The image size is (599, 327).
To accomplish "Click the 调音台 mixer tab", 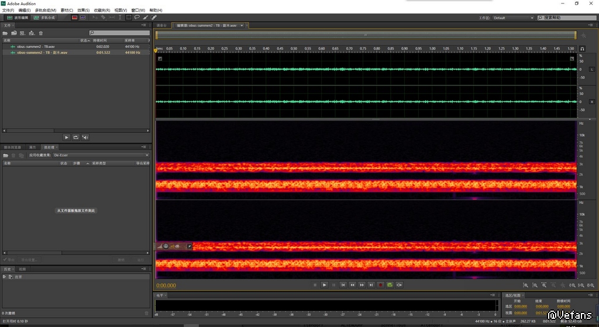I will point(161,26).
